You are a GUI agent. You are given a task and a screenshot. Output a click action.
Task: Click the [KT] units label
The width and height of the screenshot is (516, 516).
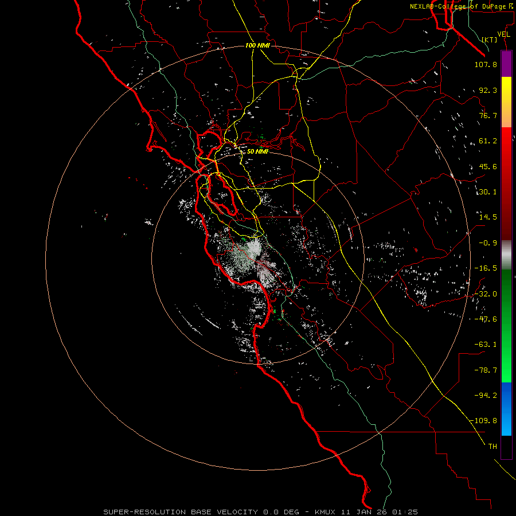point(490,40)
